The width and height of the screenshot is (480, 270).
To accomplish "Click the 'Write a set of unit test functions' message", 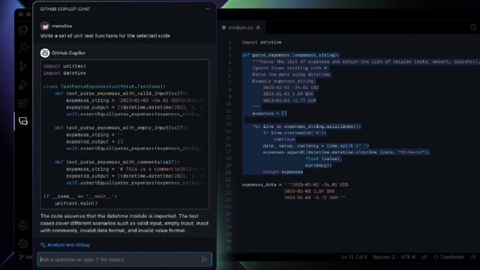I will coord(105,36).
